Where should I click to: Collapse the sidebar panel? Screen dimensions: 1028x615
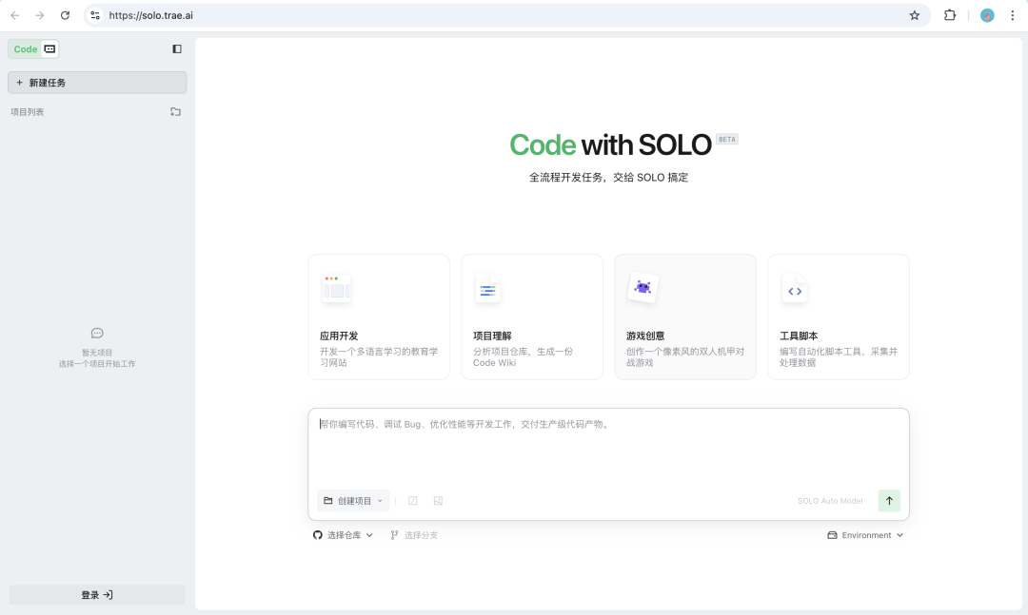[177, 49]
